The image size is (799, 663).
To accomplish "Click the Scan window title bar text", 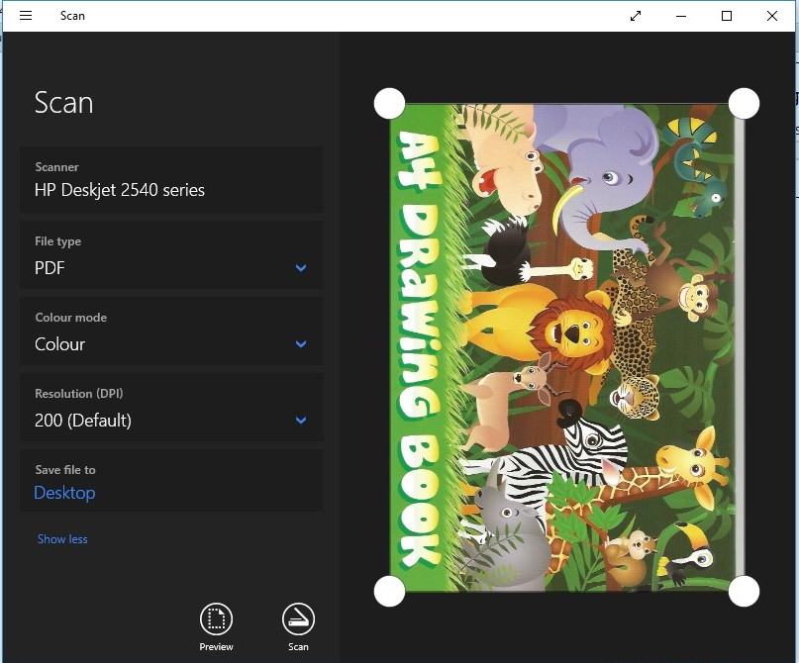I will tap(72, 16).
